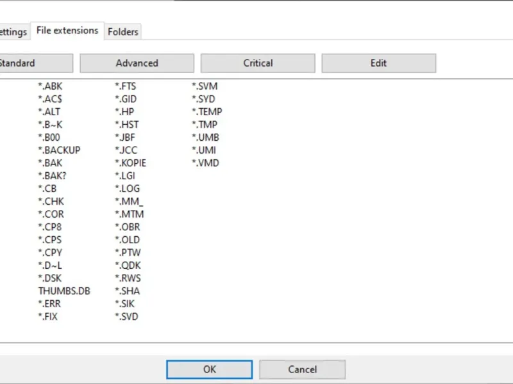Click the *.SYD extension
Viewport: 513px width, 384px height.
[x=203, y=99]
